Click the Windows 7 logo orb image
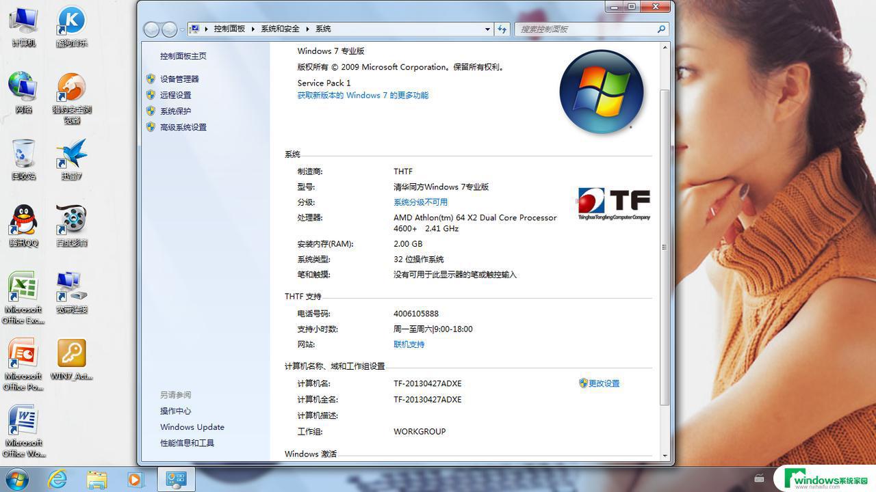 602,92
